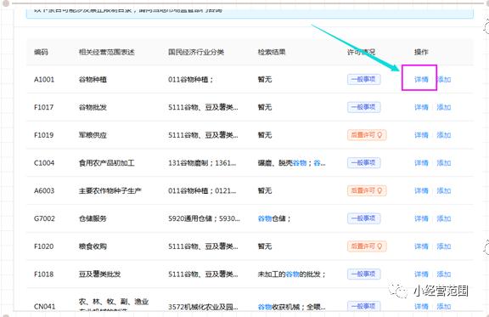Select the 操作 column header
The image size is (489, 317).
point(421,52)
